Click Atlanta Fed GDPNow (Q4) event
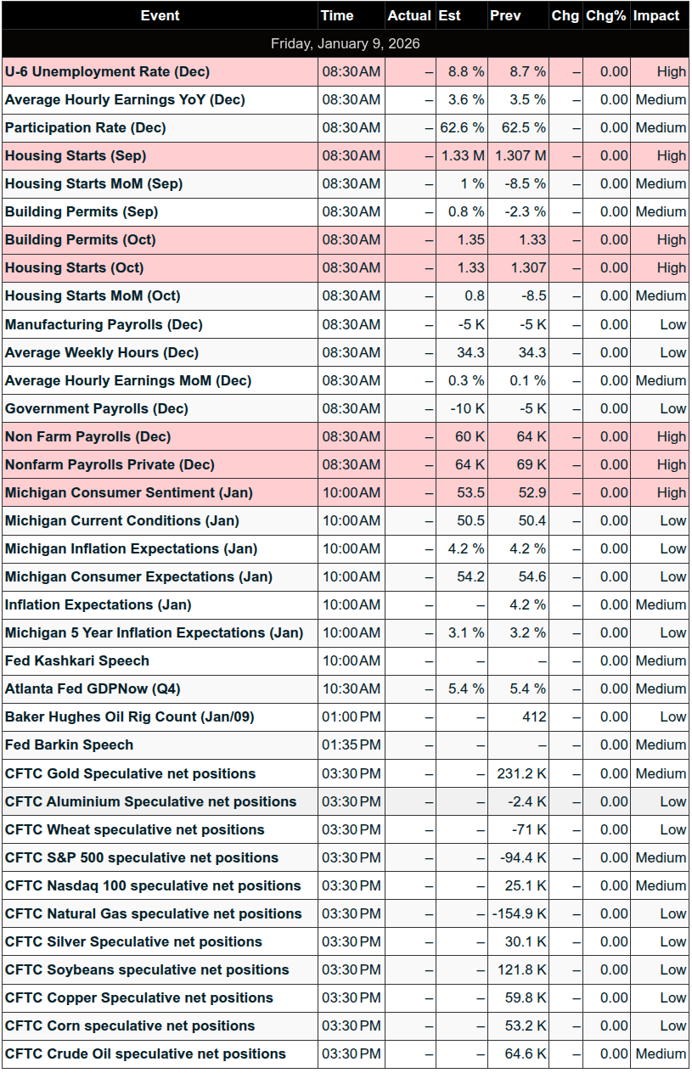Screen dimensions: 692x1073 98,688
